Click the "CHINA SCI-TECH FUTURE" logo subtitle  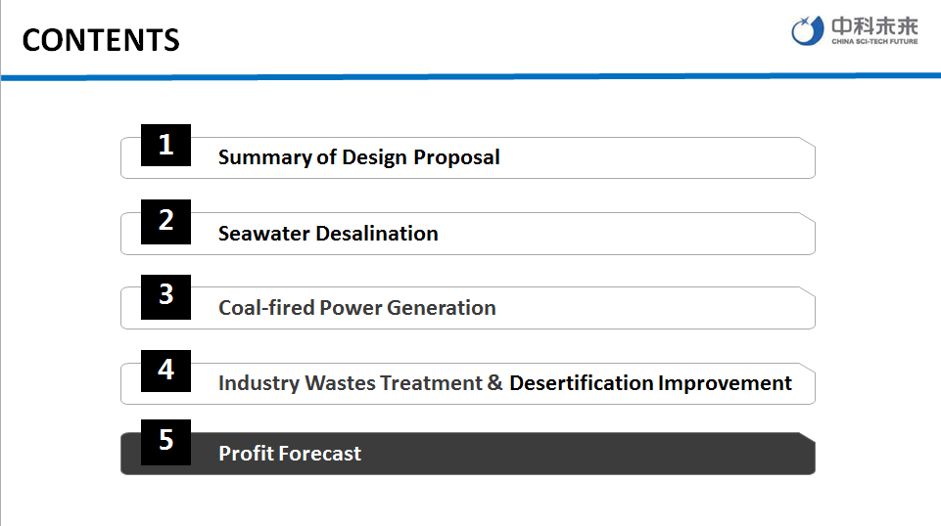point(874,43)
